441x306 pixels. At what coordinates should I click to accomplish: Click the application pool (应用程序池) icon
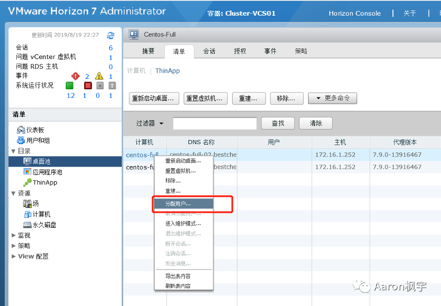(x=27, y=172)
